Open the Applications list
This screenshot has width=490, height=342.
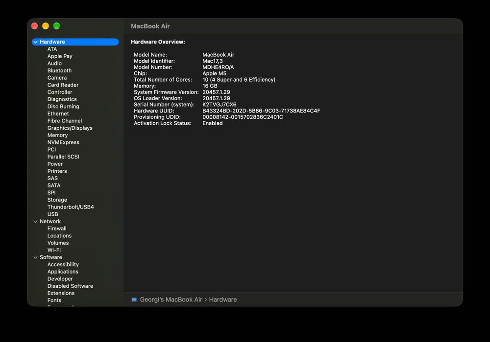pyautogui.click(x=63, y=272)
